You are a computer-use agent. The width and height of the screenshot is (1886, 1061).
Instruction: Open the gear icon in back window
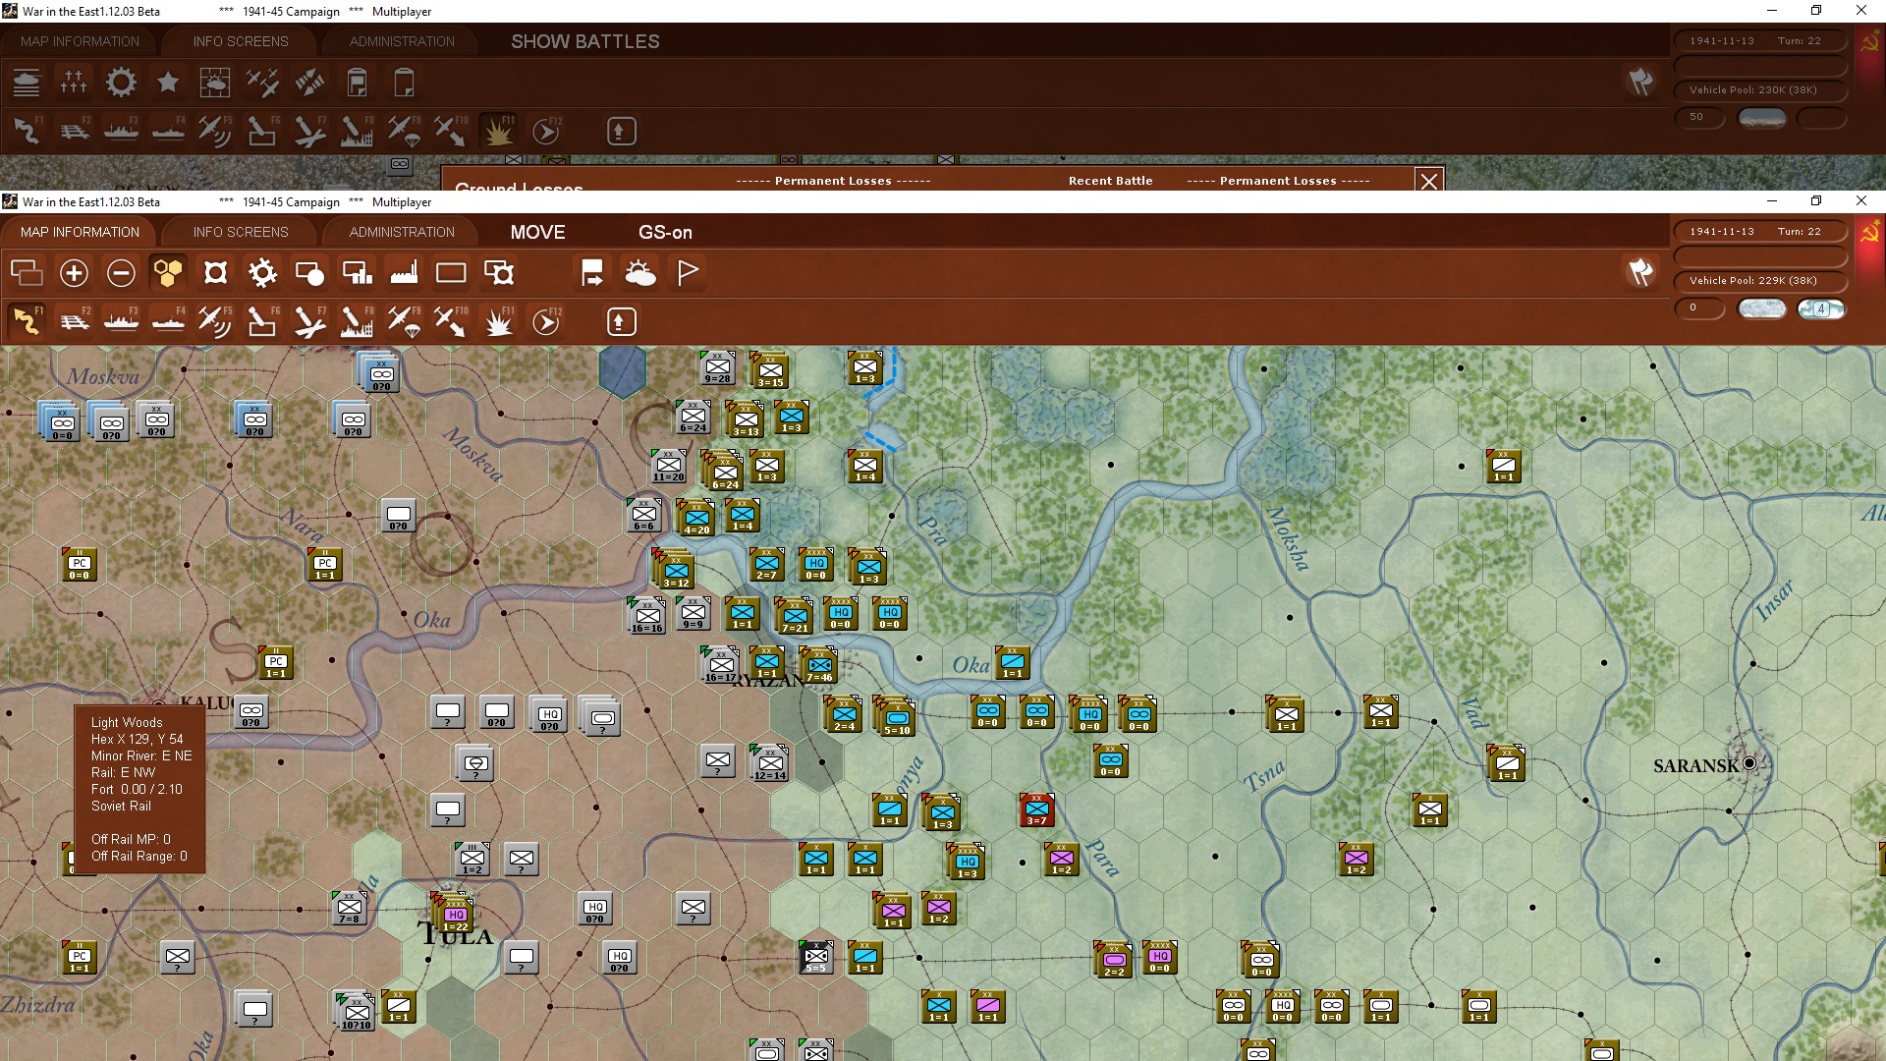tap(121, 83)
